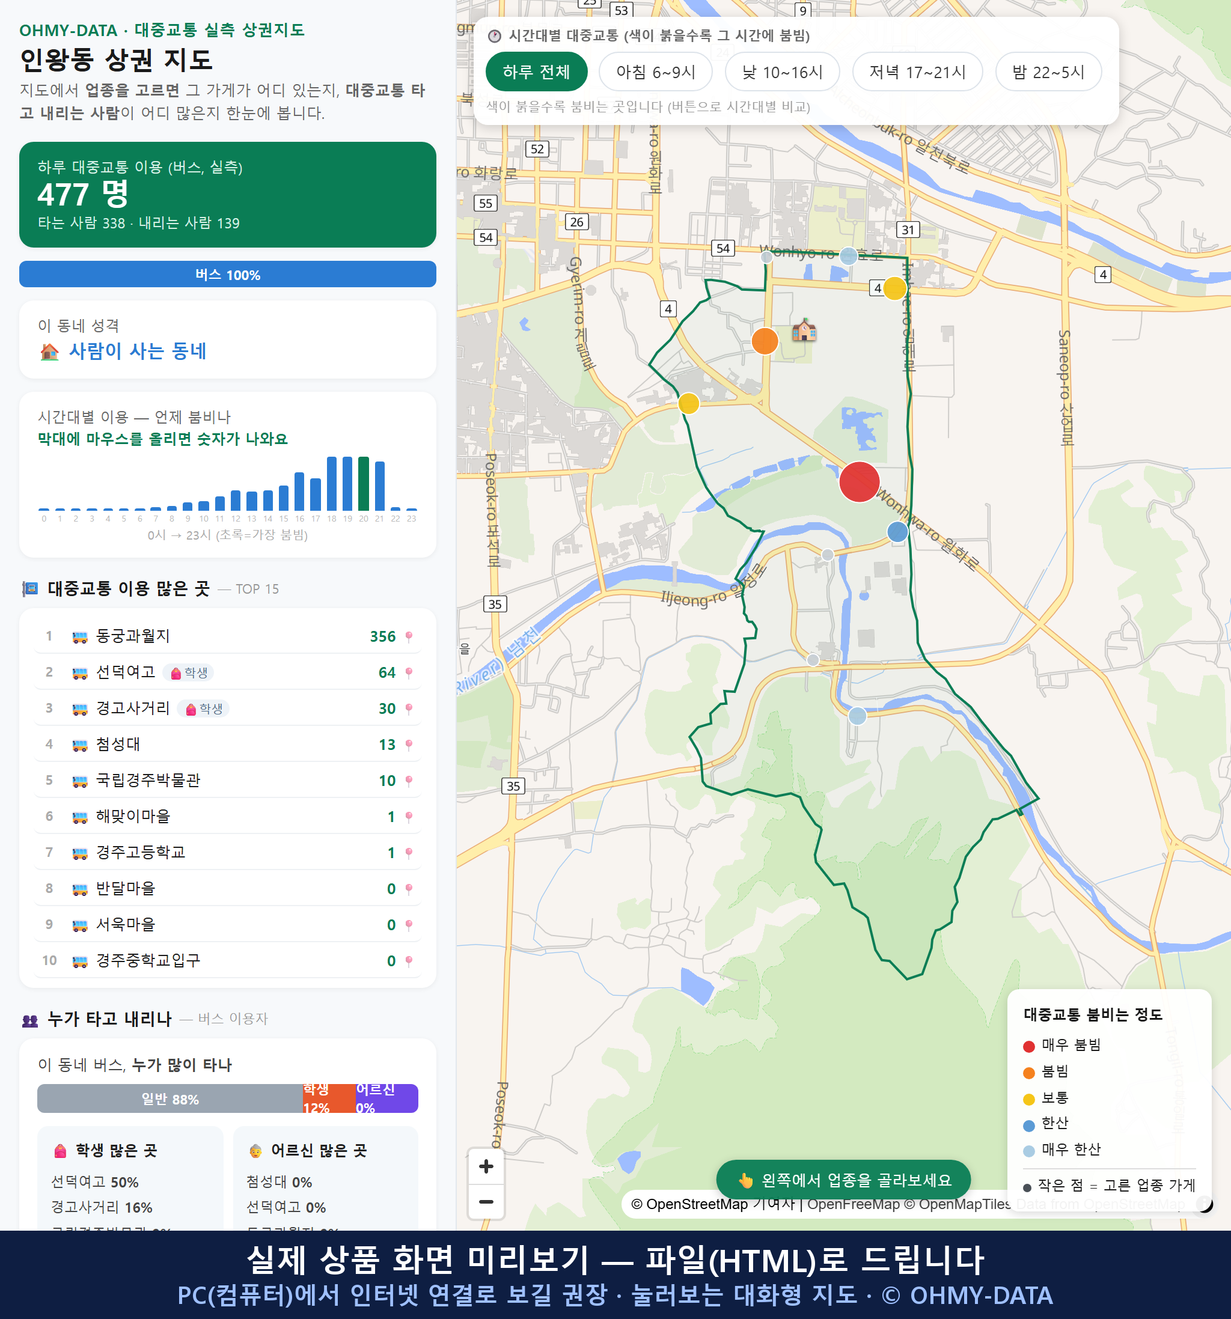
Task: Click the 일반 88% rider segment
Action: (x=170, y=1098)
